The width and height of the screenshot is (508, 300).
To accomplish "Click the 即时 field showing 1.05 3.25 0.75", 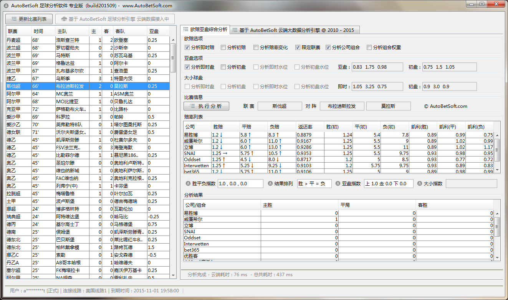I will tap(378, 87).
